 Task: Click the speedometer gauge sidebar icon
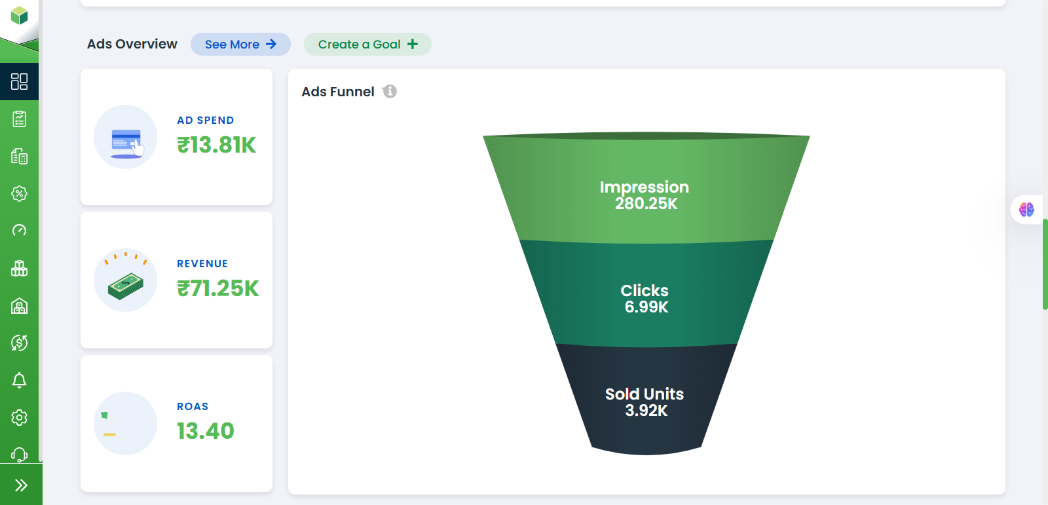(x=19, y=231)
